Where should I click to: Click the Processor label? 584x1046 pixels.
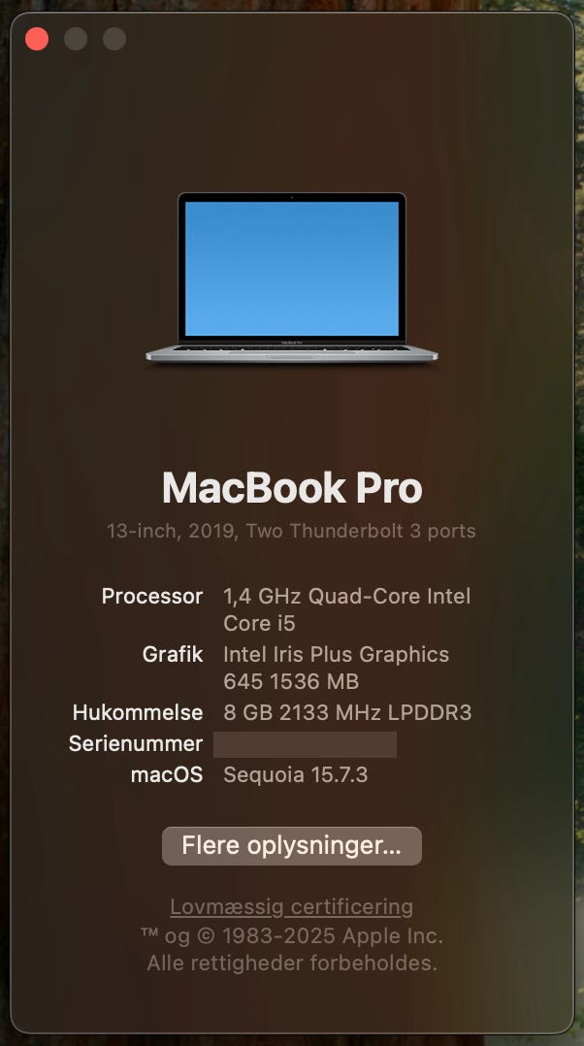[x=152, y=597]
